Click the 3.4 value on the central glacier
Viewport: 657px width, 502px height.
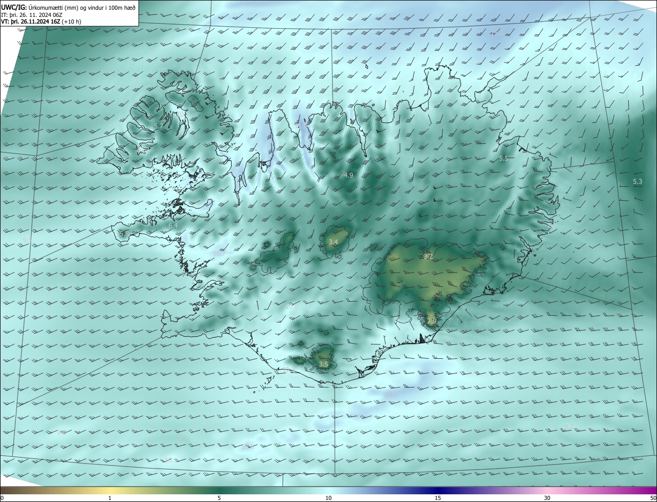pyautogui.click(x=333, y=242)
